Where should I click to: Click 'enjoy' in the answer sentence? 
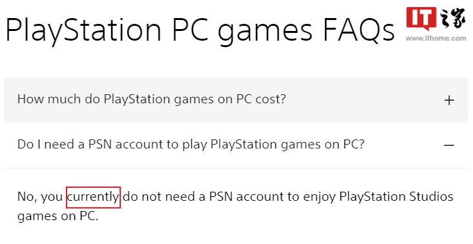[319, 198]
